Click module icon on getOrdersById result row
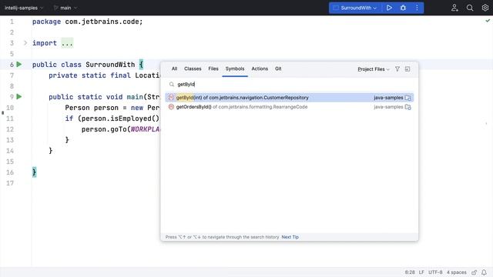The height and width of the screenshot is (277, 493). (407, 107)
